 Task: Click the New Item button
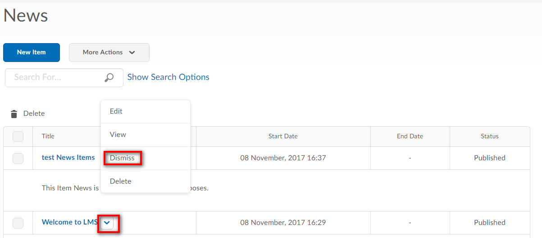(32, 53)
